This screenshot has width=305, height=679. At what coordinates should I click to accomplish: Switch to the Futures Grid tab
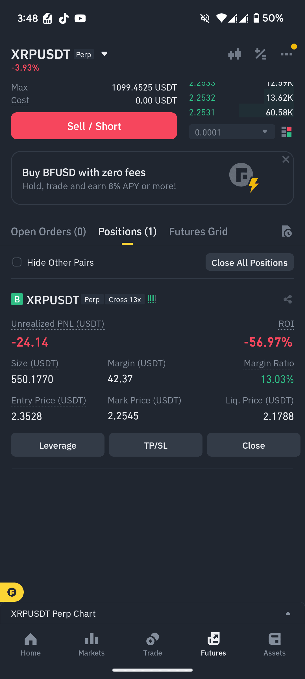point(198,231)
